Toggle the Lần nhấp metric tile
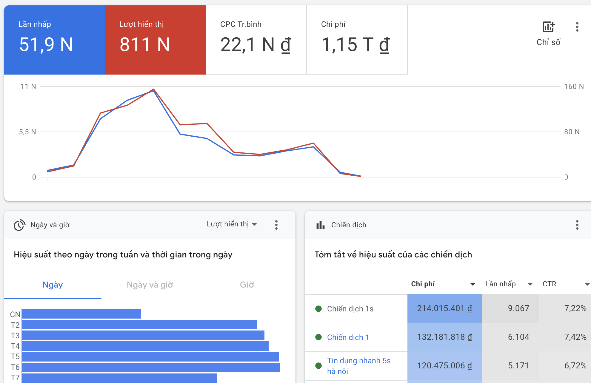 coord(55,40)
